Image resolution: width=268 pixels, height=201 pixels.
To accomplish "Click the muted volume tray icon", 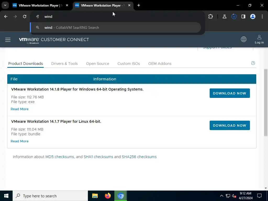I will coord(234,196).
